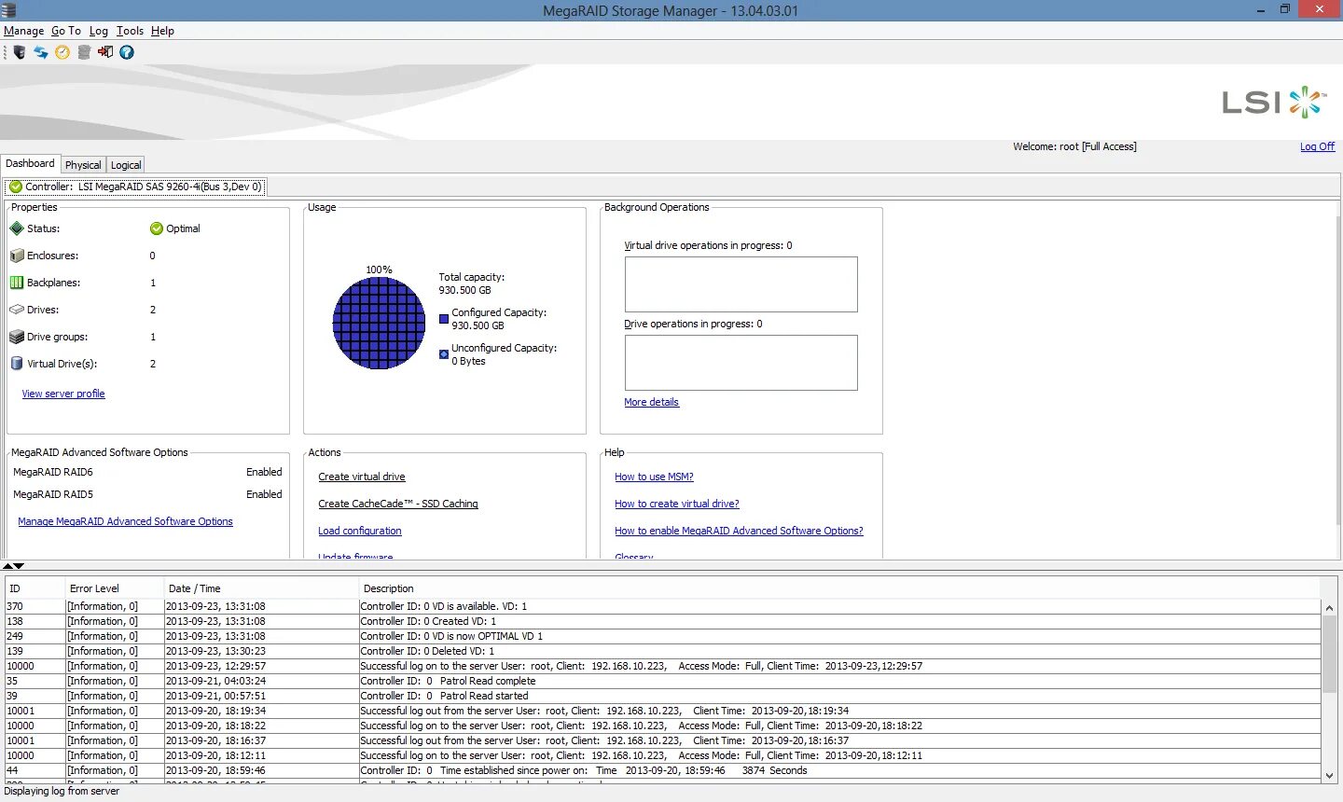
Task: Click Configured Capacity blue legend swatch
Action: point(444,319)
